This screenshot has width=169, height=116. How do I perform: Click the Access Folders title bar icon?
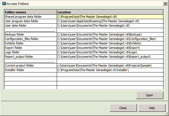pyautogui.click(x=4, y=4)
